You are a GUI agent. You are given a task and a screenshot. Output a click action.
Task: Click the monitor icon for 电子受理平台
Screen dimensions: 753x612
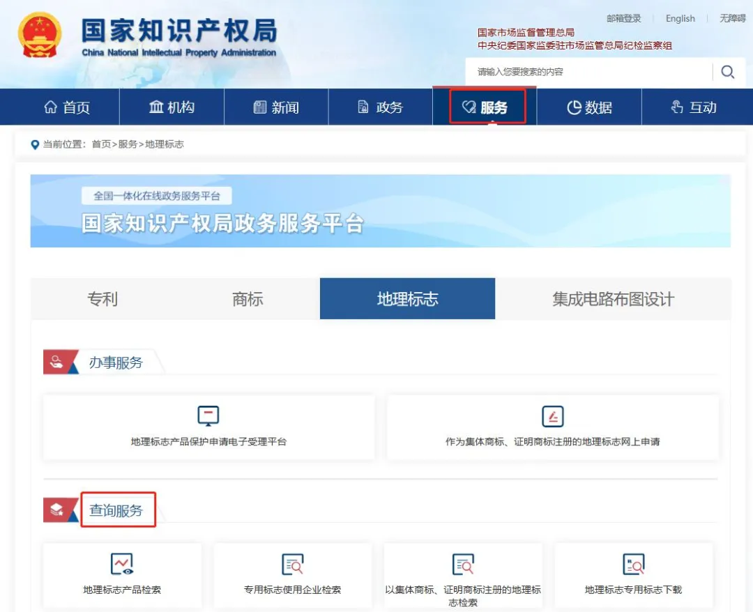point(208,415)
